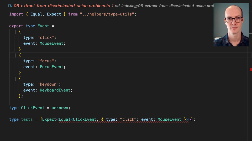252x141 pixels.
Task: Click the FocusEvent type in the union
Action: tap(51, 67)
